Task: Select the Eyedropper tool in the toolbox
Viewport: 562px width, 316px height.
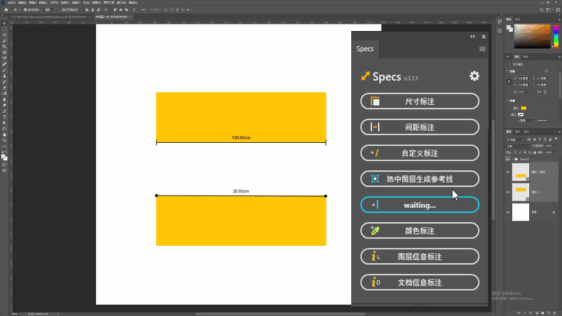Action: (4, 59)
